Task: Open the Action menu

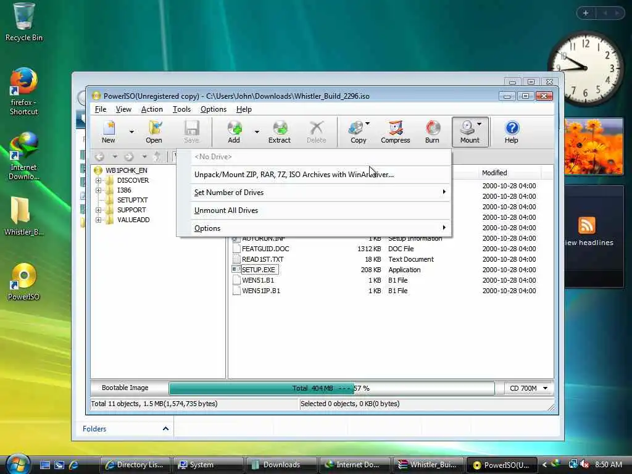Action: pyautogui.click(x=152, y=109)
